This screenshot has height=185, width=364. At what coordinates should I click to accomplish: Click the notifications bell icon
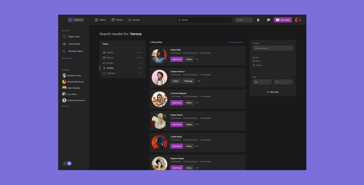pos(258,20)
